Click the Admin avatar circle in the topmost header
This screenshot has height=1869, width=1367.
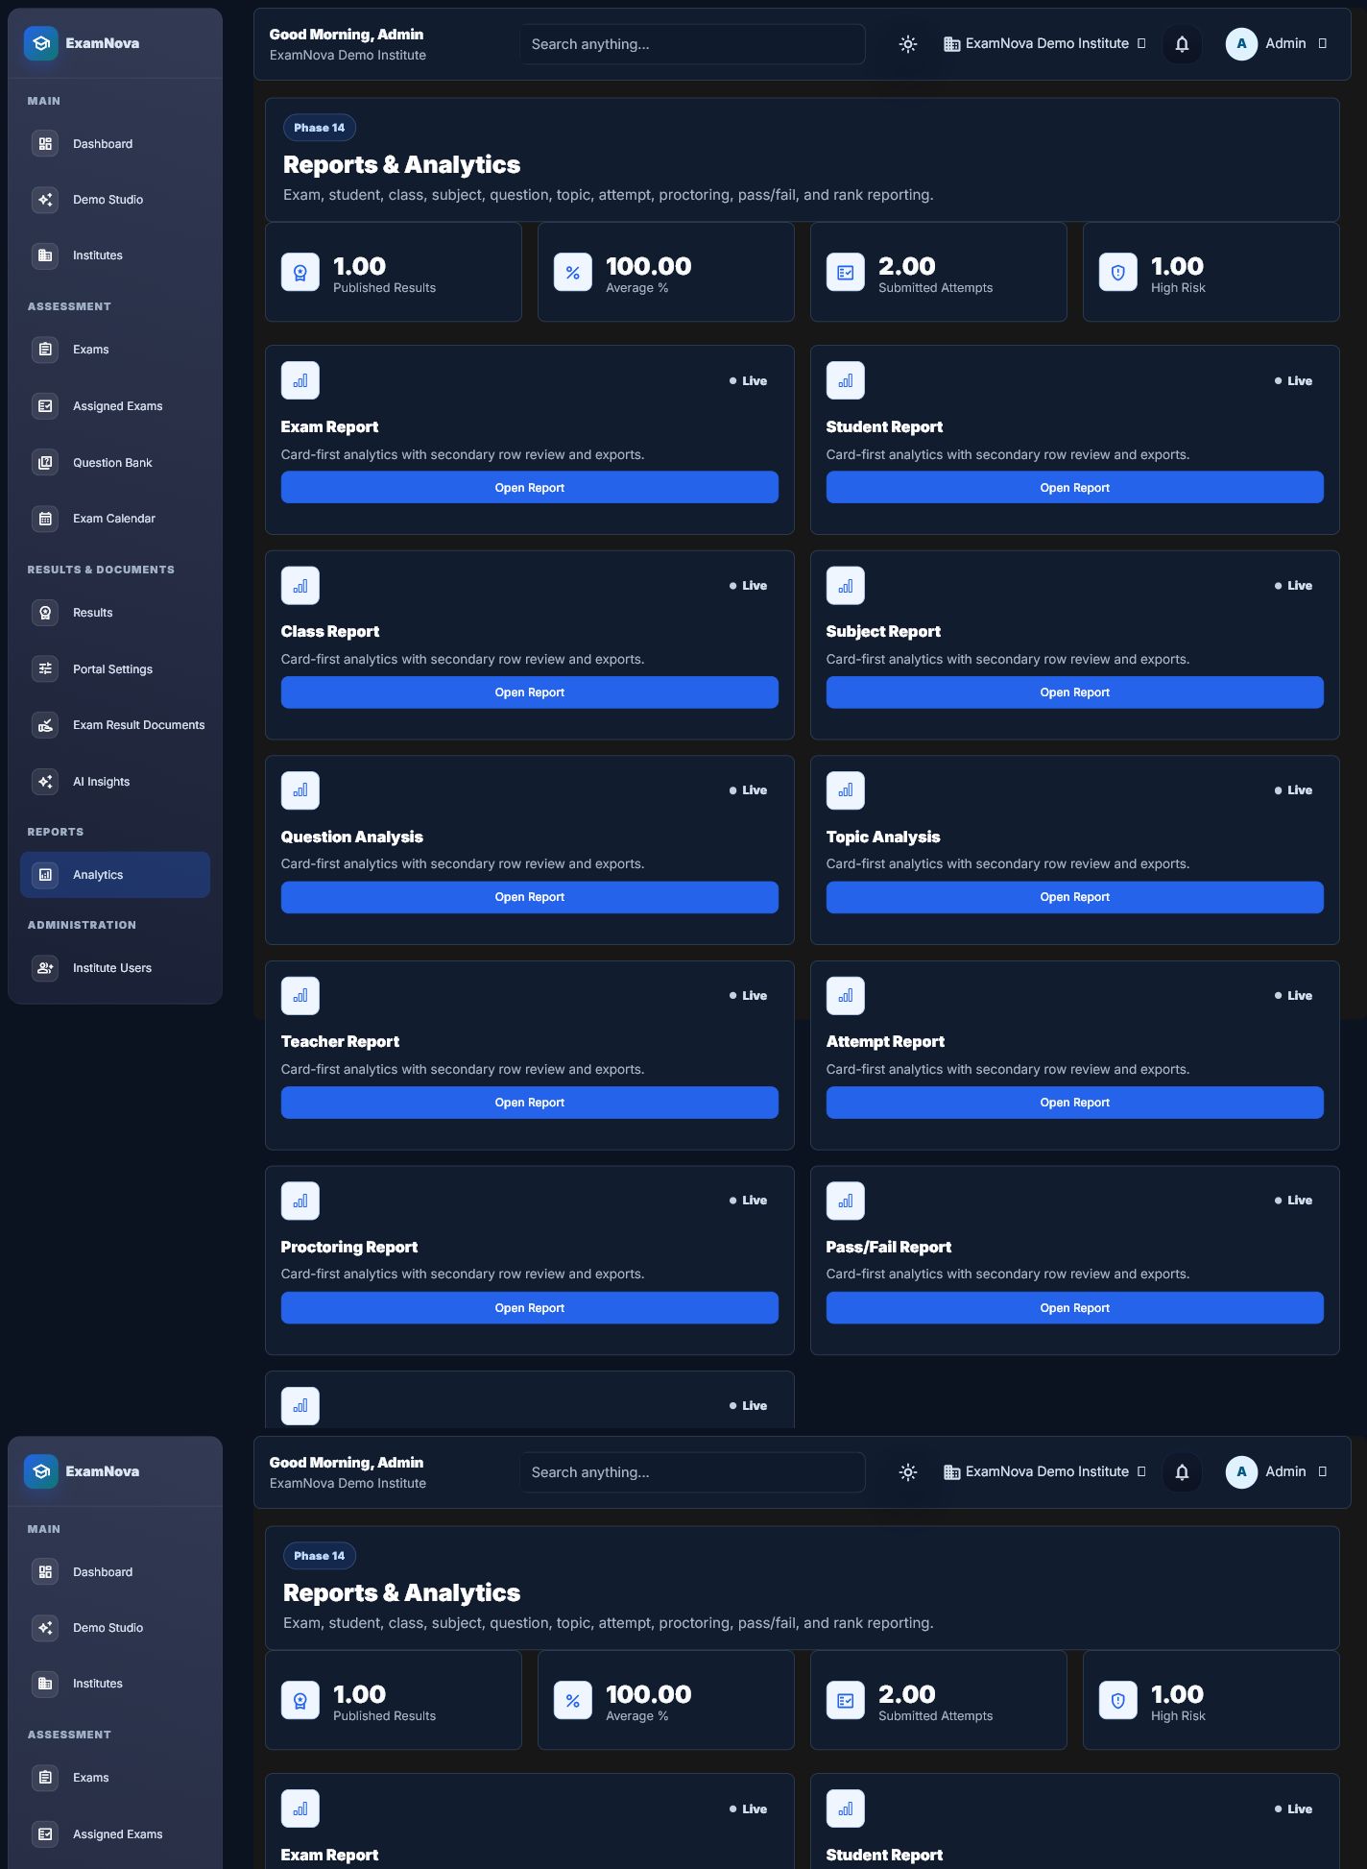pyautogui.click(x=1241, y=44)
